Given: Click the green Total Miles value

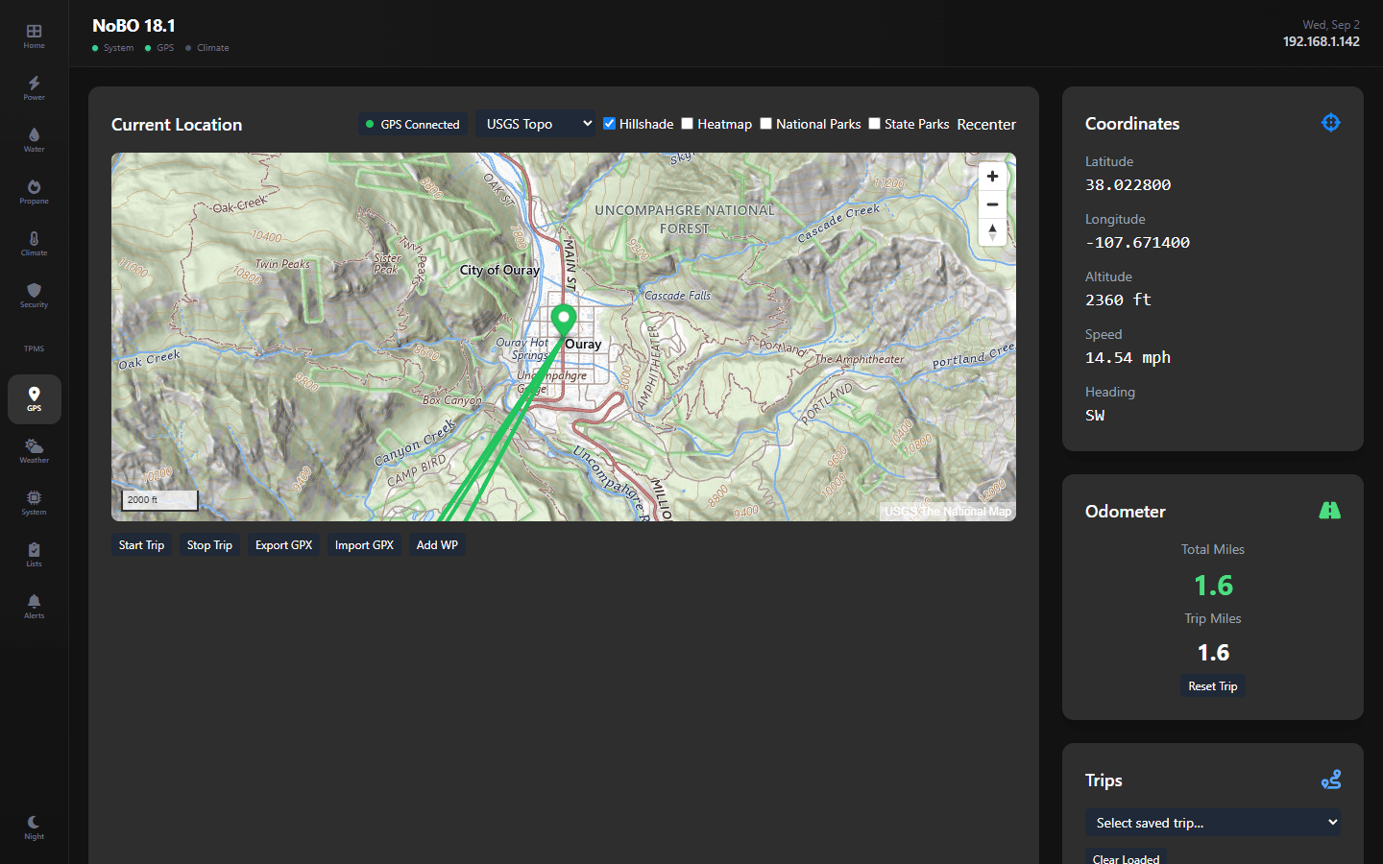Looking at the screenshot, I should (x=1213, y=586).
